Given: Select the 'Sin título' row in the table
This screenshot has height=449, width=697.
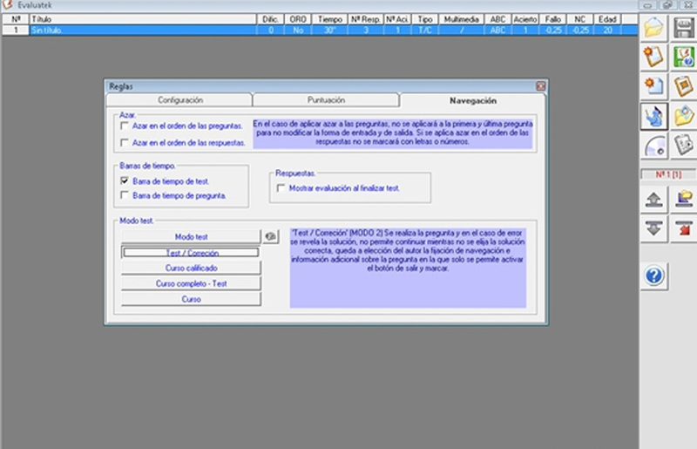Looking at the screenshot, I should [x=320, y=31].
